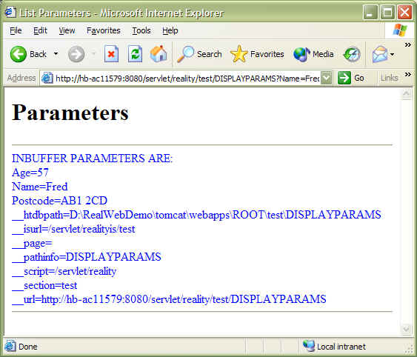417x357 pixels.
Task: Click the Age=57 text
Action: [30, 173]
